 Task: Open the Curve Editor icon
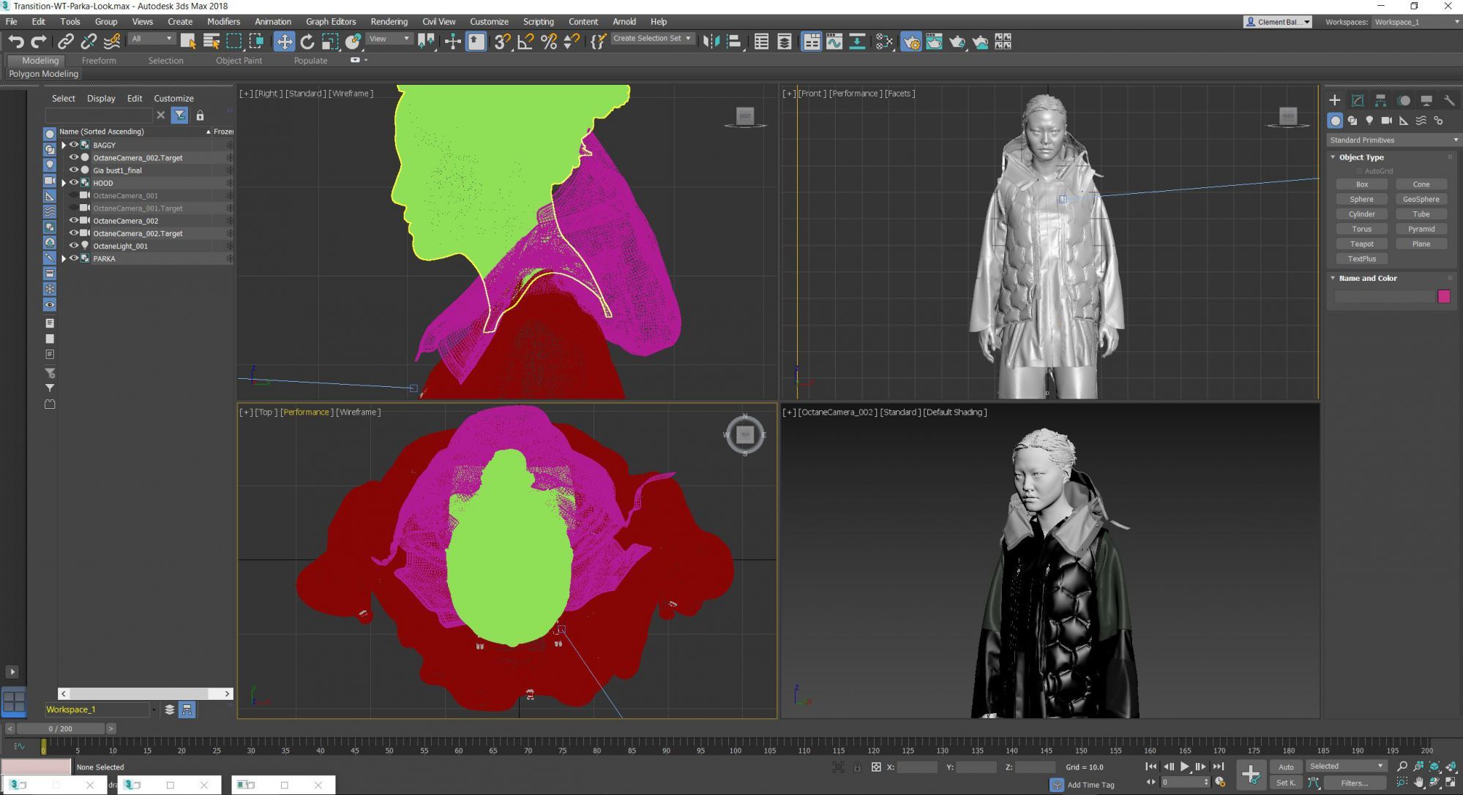tap(834, 42)
